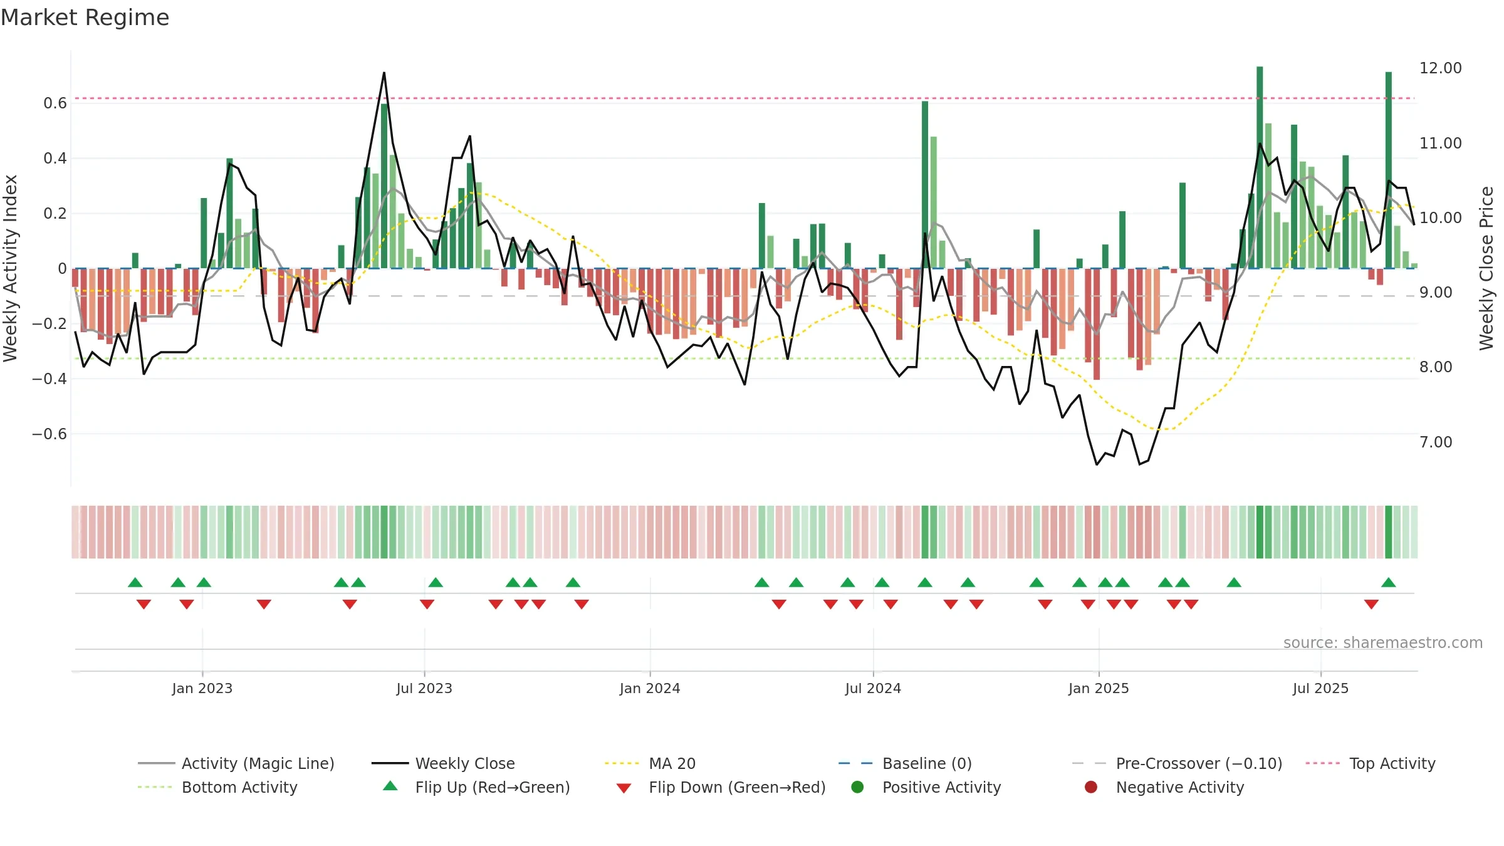Click the Jul 2025 x-axis label
This screenshot has width=1504, height=846.
click(x=1320, y=688)
